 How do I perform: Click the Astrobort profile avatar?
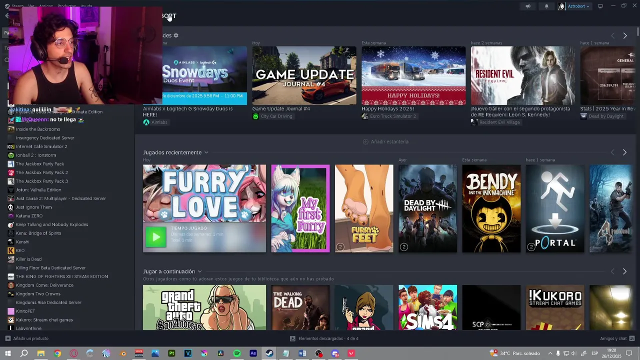coord(561,6)
